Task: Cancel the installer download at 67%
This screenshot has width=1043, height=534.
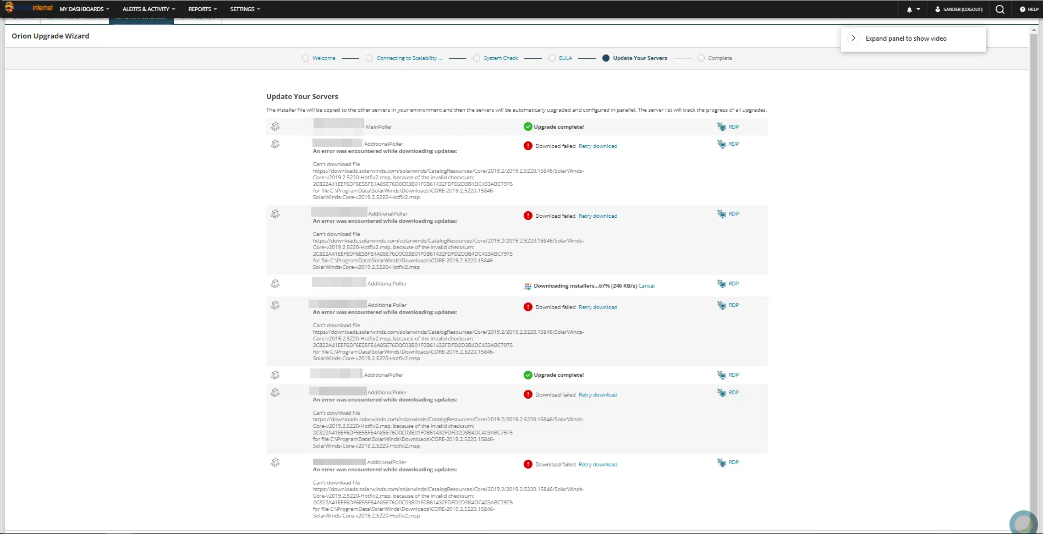Action: (x=646, y=286)
